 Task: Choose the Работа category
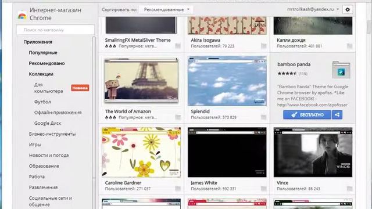tap(37, 176)
